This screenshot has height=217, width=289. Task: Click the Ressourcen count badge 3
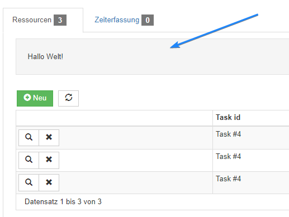coord(60,20)
